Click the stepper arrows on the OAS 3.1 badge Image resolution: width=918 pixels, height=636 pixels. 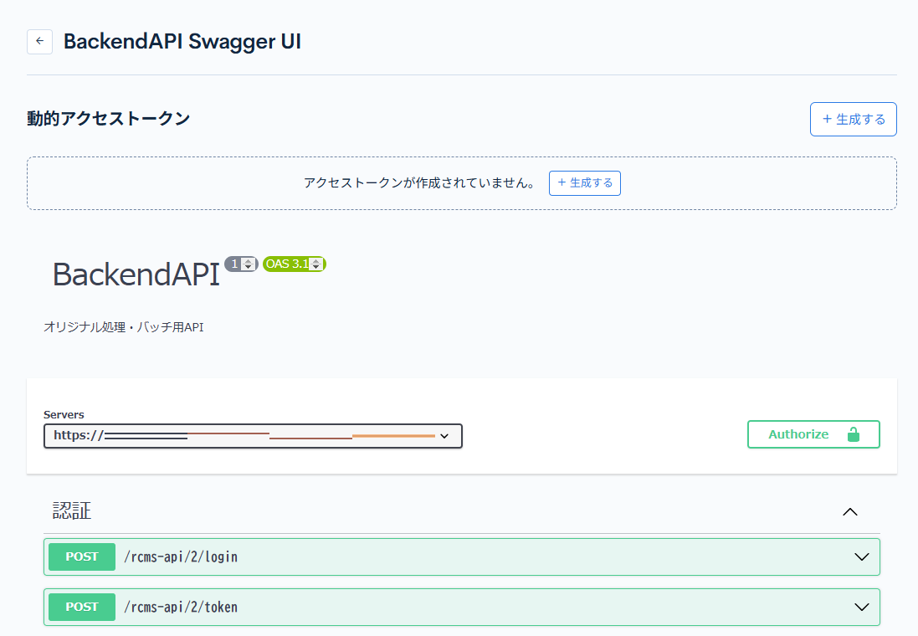point(316,264)
